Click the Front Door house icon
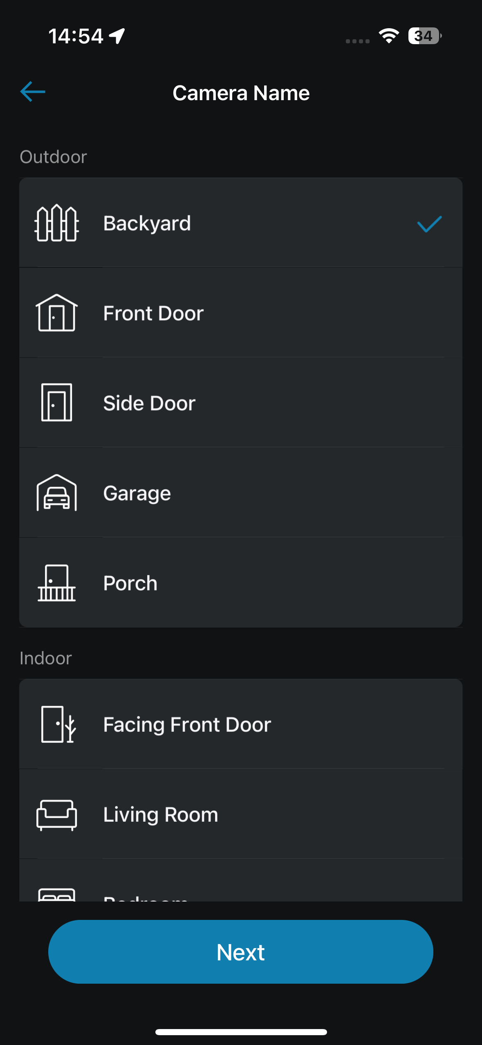The height and width of the screenshot is (1045, 482). click(x=57, y=313)
